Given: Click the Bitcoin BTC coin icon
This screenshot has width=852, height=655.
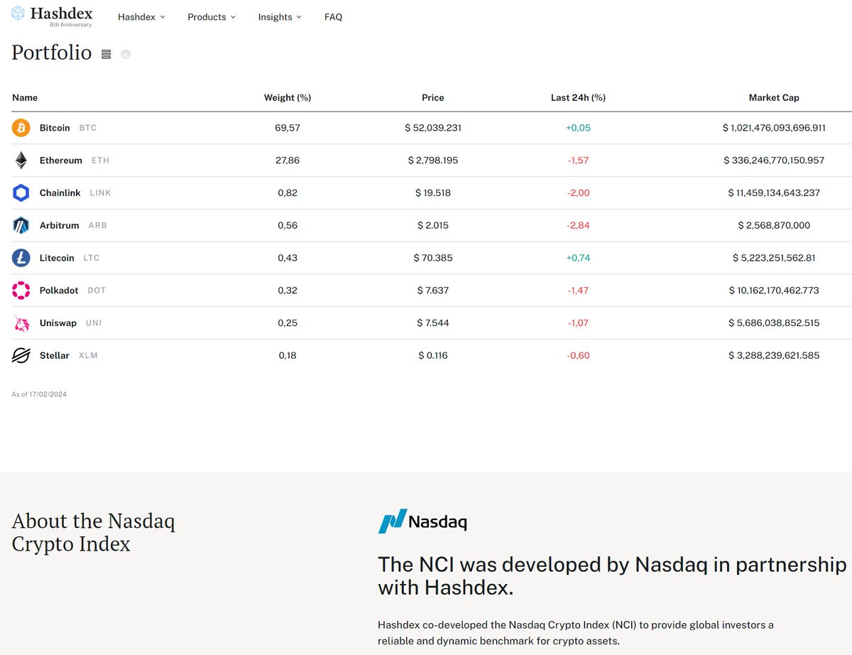Looking at the screenshot, I should (x=21, y=128).
